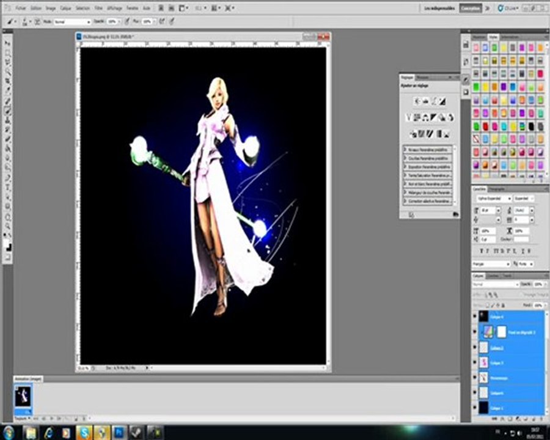Open the font style dropdown in Character panel
550x440 pixels.
tap(524, 199)
